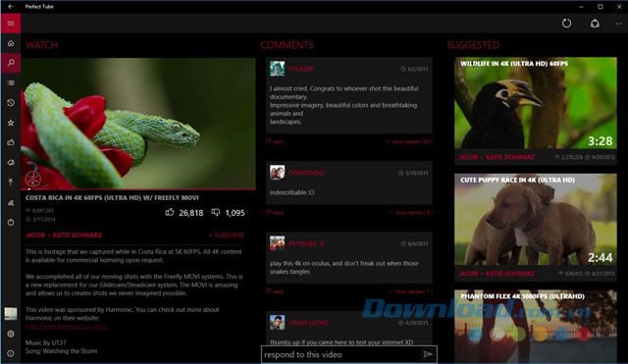
Task: Open PETRIFIER R commenter profile
Action: point(306,243)
